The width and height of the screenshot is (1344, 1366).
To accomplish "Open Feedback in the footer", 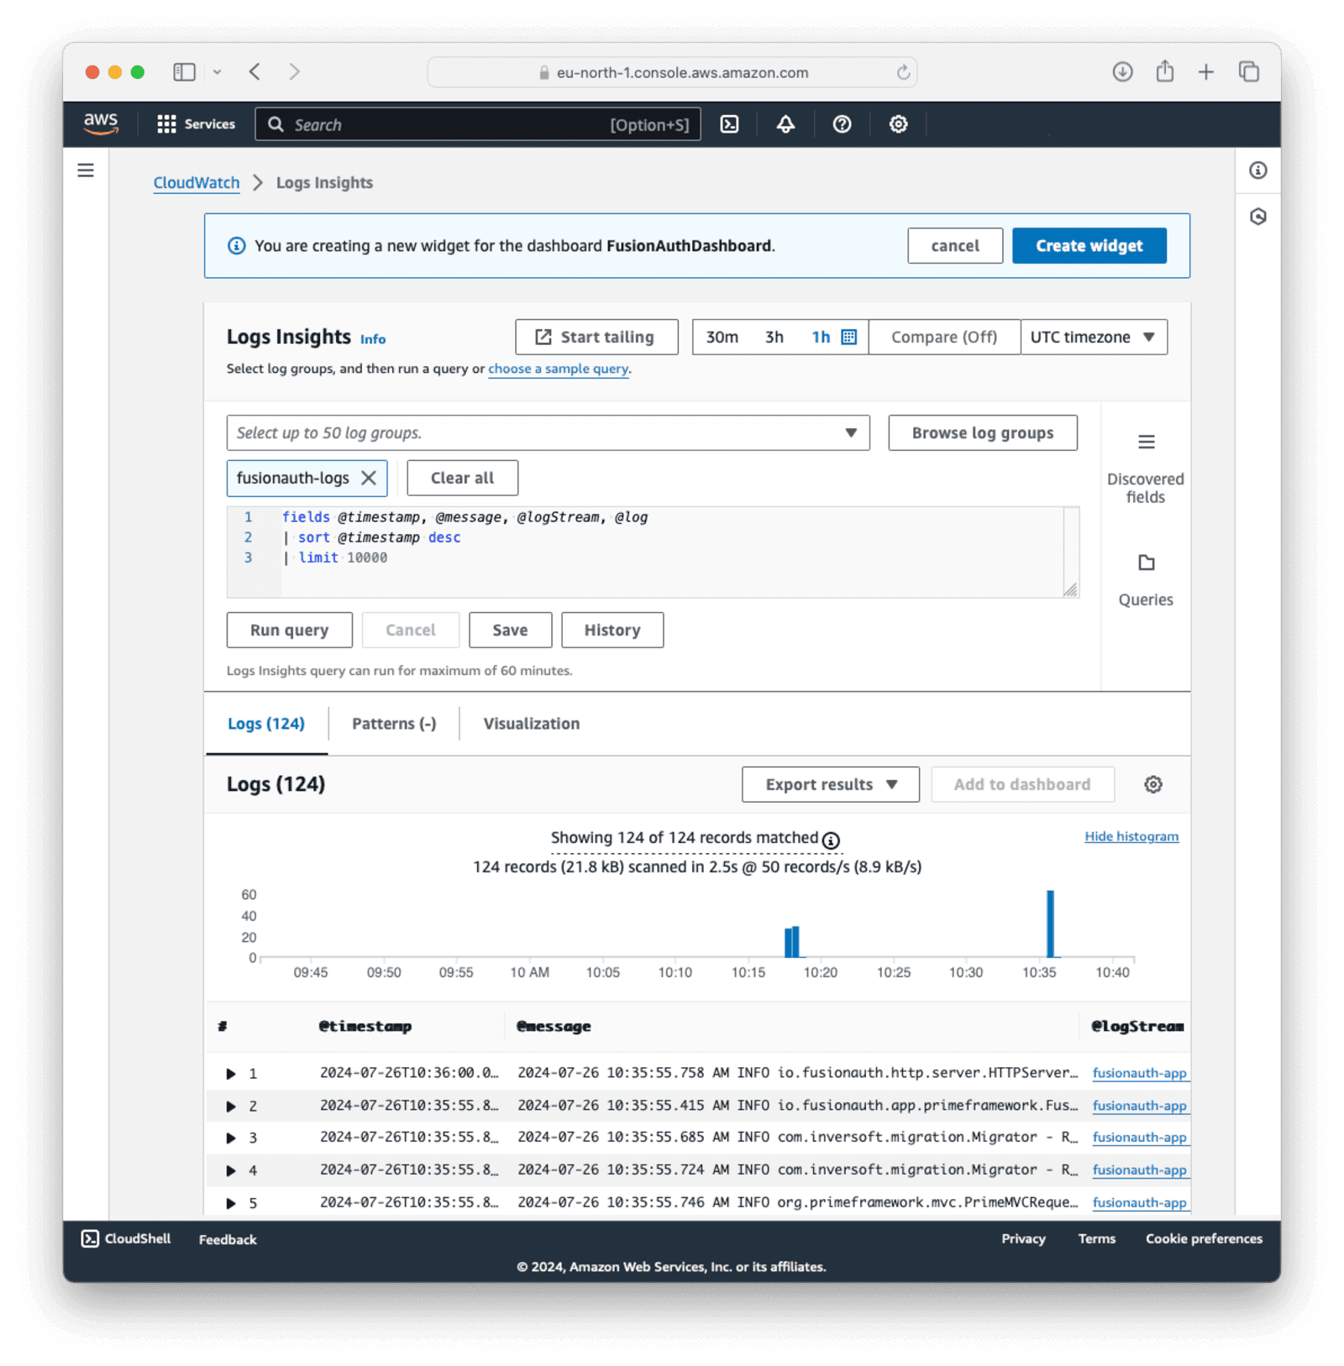I will coord(228,1239).
